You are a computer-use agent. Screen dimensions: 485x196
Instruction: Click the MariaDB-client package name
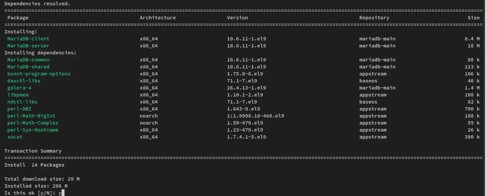tap(28, 39)
